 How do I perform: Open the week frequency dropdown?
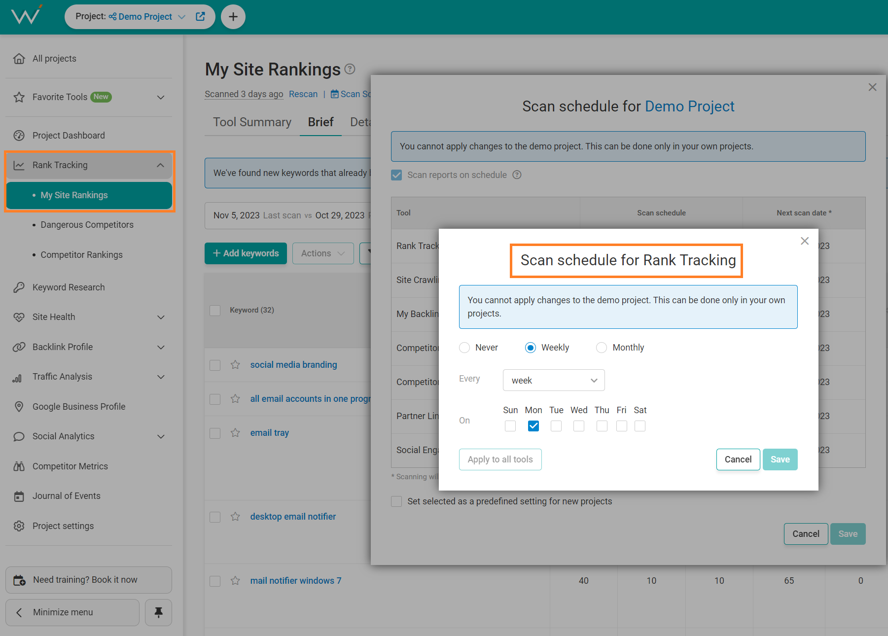click(553, 380)
